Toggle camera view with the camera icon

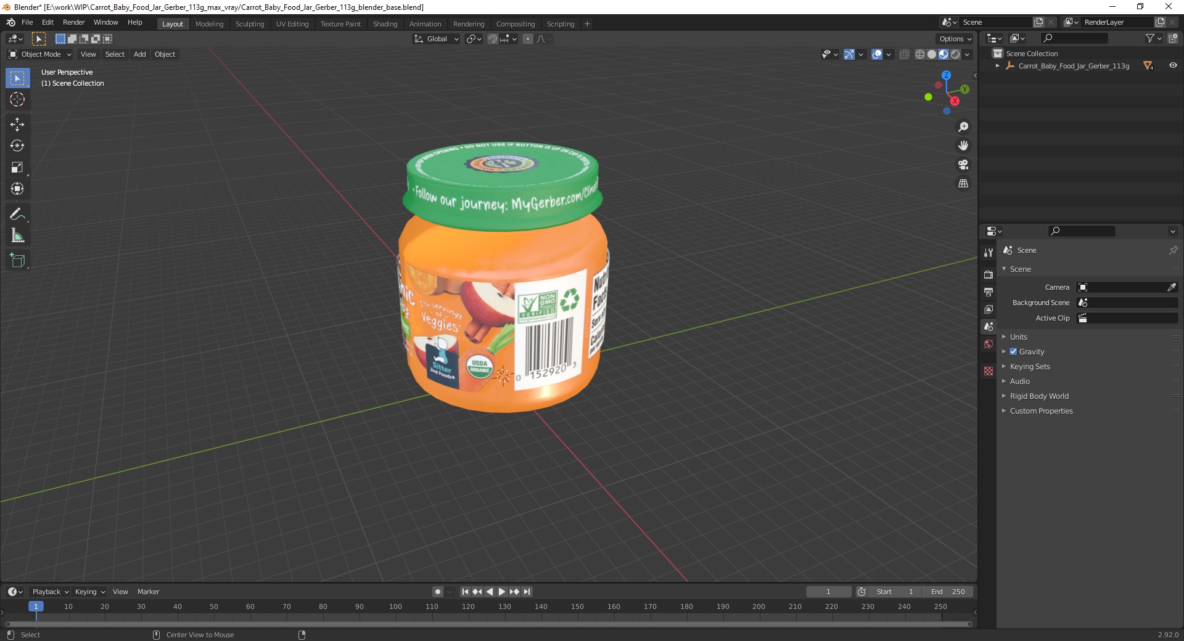pyautogui.click(x=963, y=165)
